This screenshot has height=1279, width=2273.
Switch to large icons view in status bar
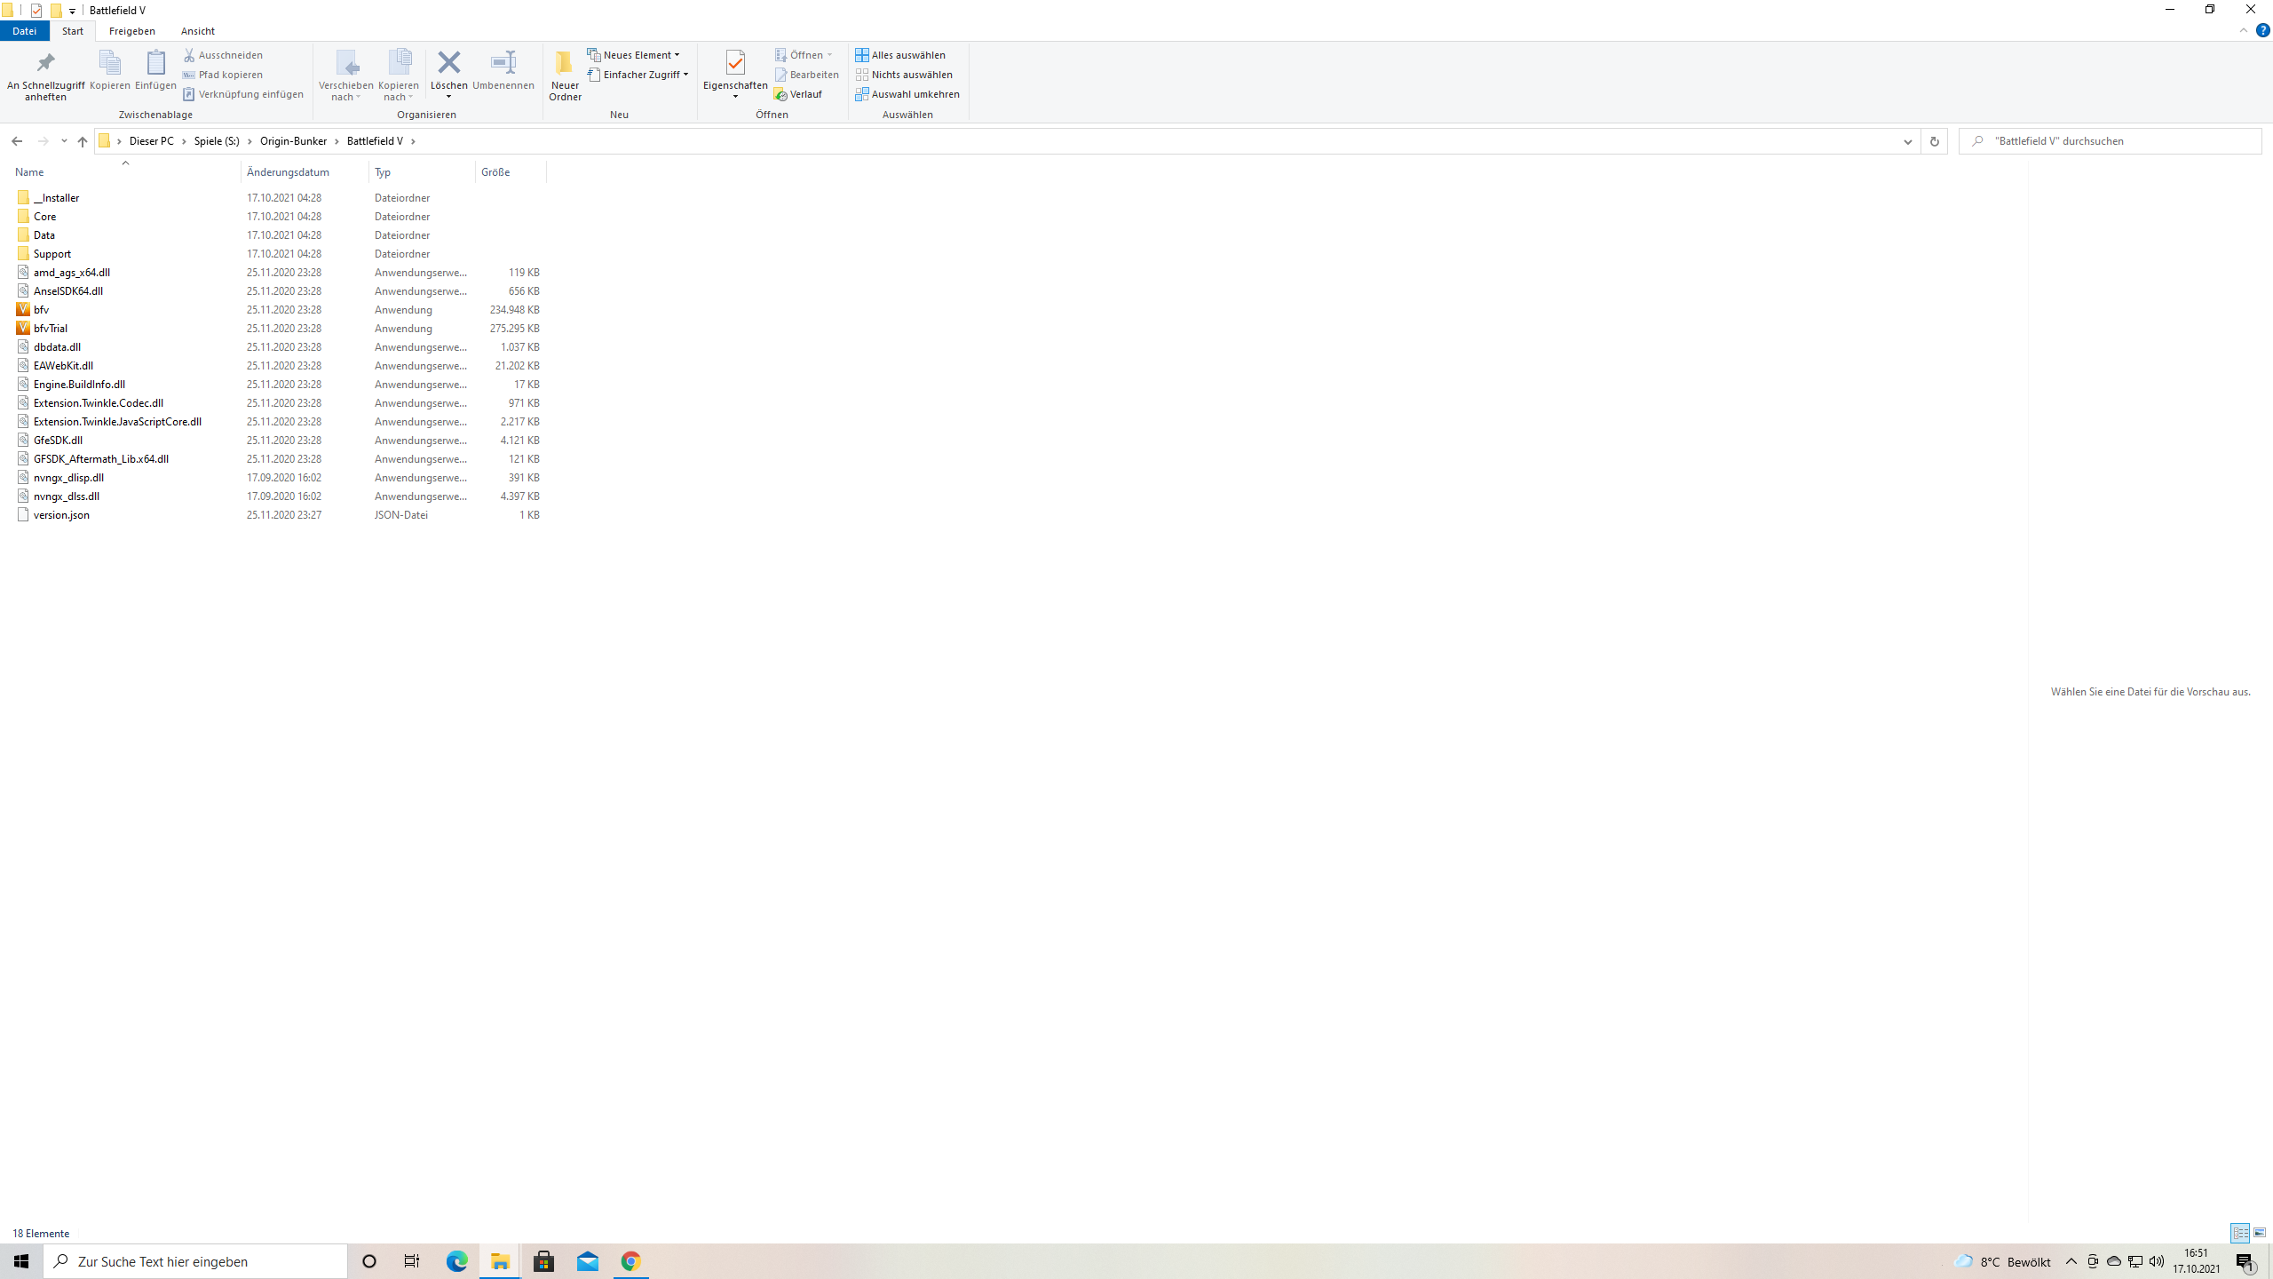coord(2260,1233)
